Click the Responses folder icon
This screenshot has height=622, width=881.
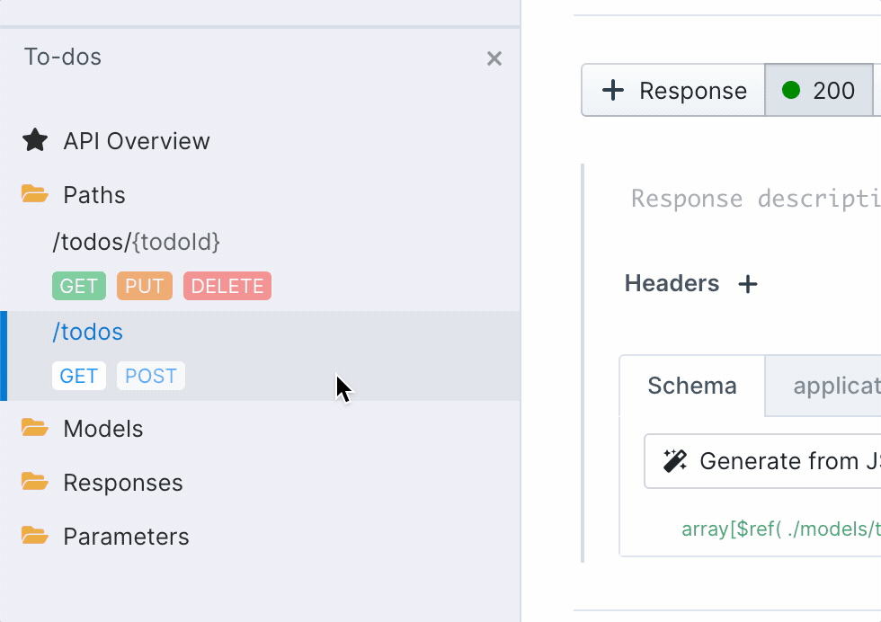coord(34,483)
